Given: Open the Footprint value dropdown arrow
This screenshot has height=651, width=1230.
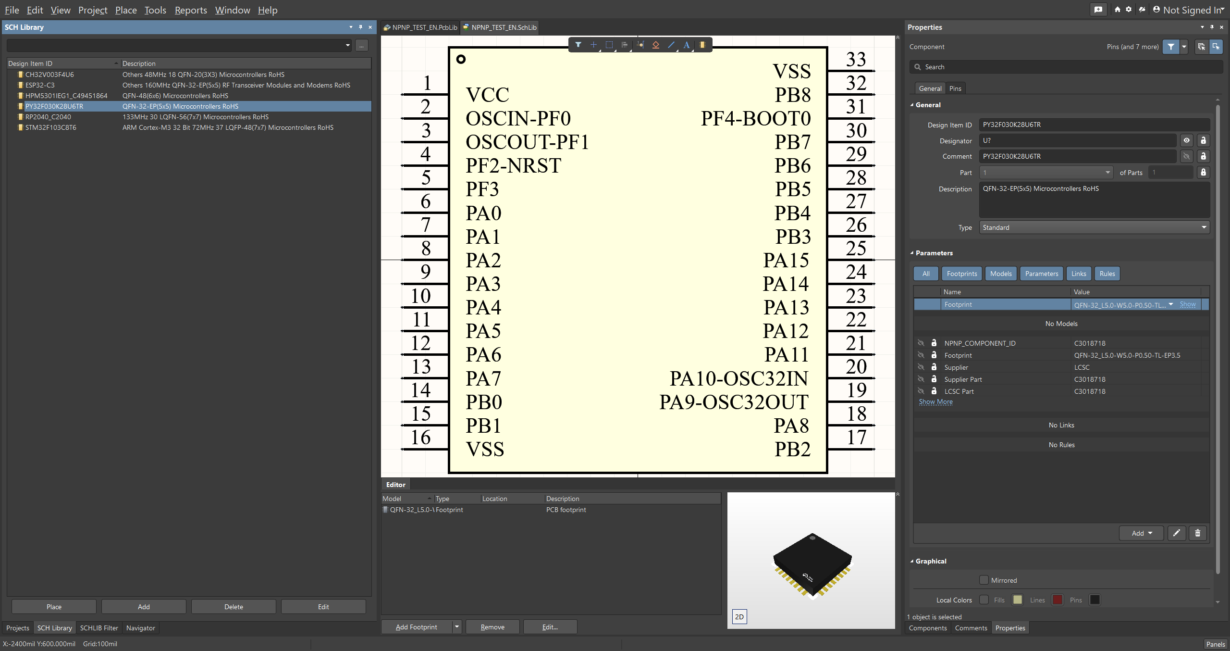Looking at the screenshot, I should [x=1171, y=304].
